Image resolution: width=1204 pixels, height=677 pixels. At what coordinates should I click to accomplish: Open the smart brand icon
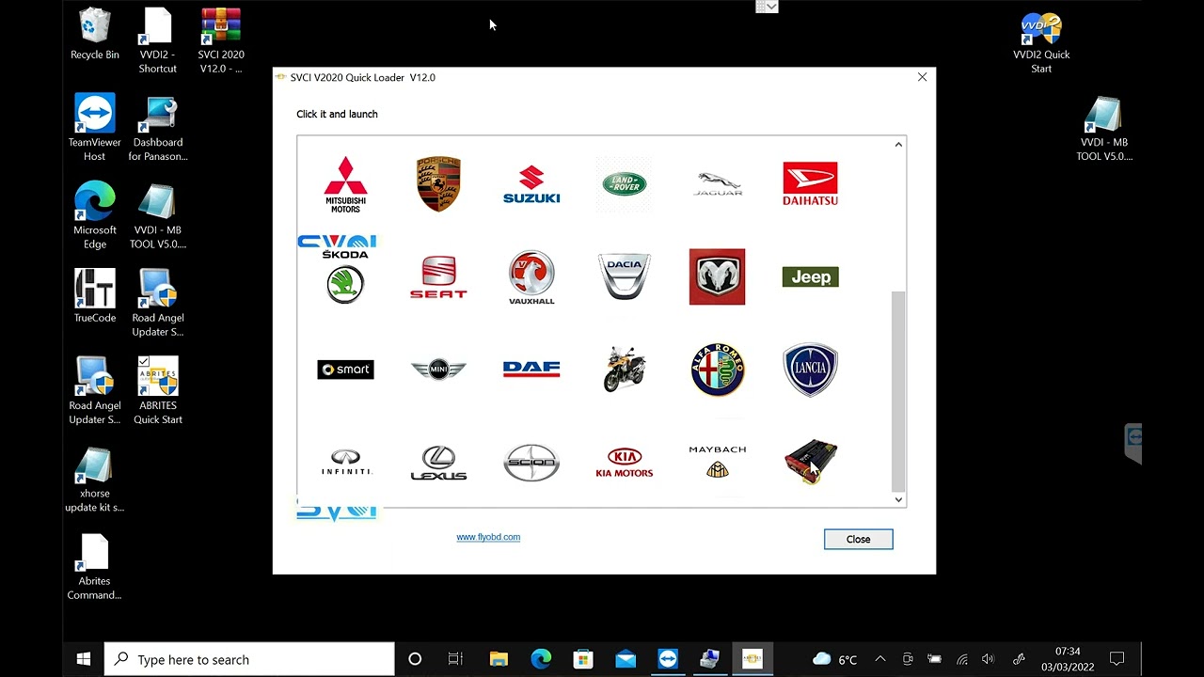[x=345, y=370]
